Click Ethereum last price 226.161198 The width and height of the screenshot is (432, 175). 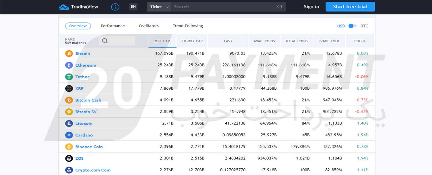click(234, 65)
